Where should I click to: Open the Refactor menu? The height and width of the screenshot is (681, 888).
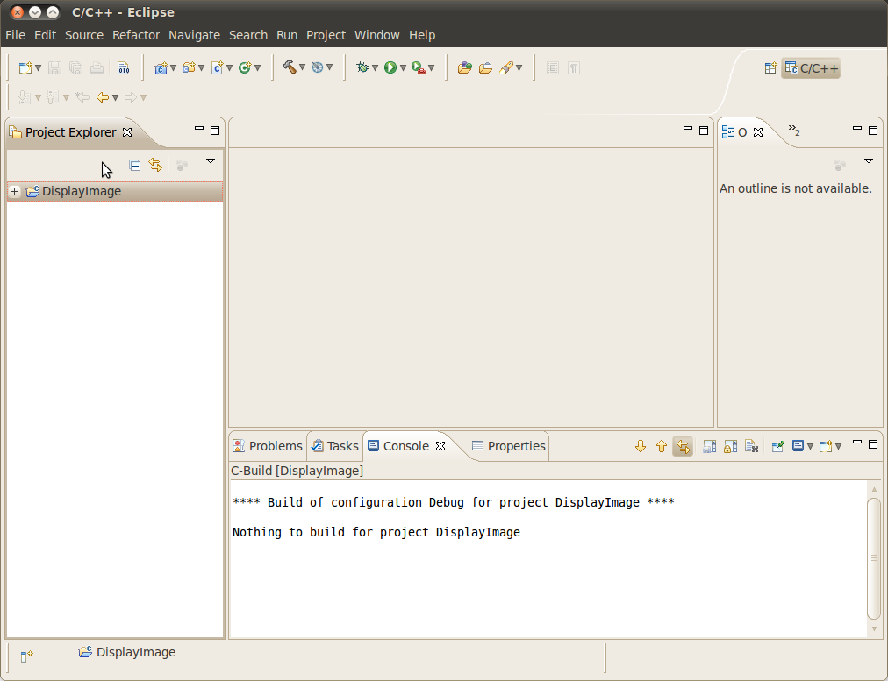click(136, 35)
